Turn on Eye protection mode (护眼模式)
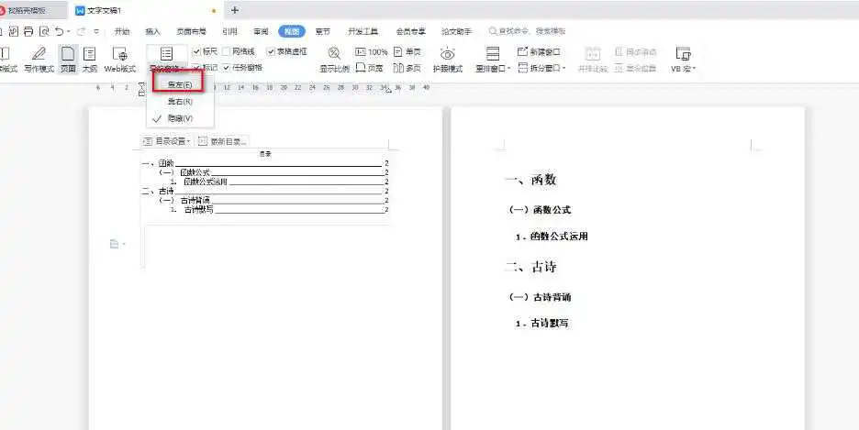Screen dimensions: 859x430 448,60
